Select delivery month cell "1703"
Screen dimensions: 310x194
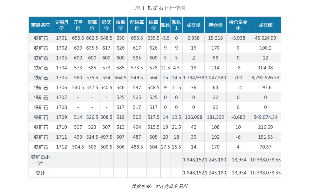click(61, 58)
